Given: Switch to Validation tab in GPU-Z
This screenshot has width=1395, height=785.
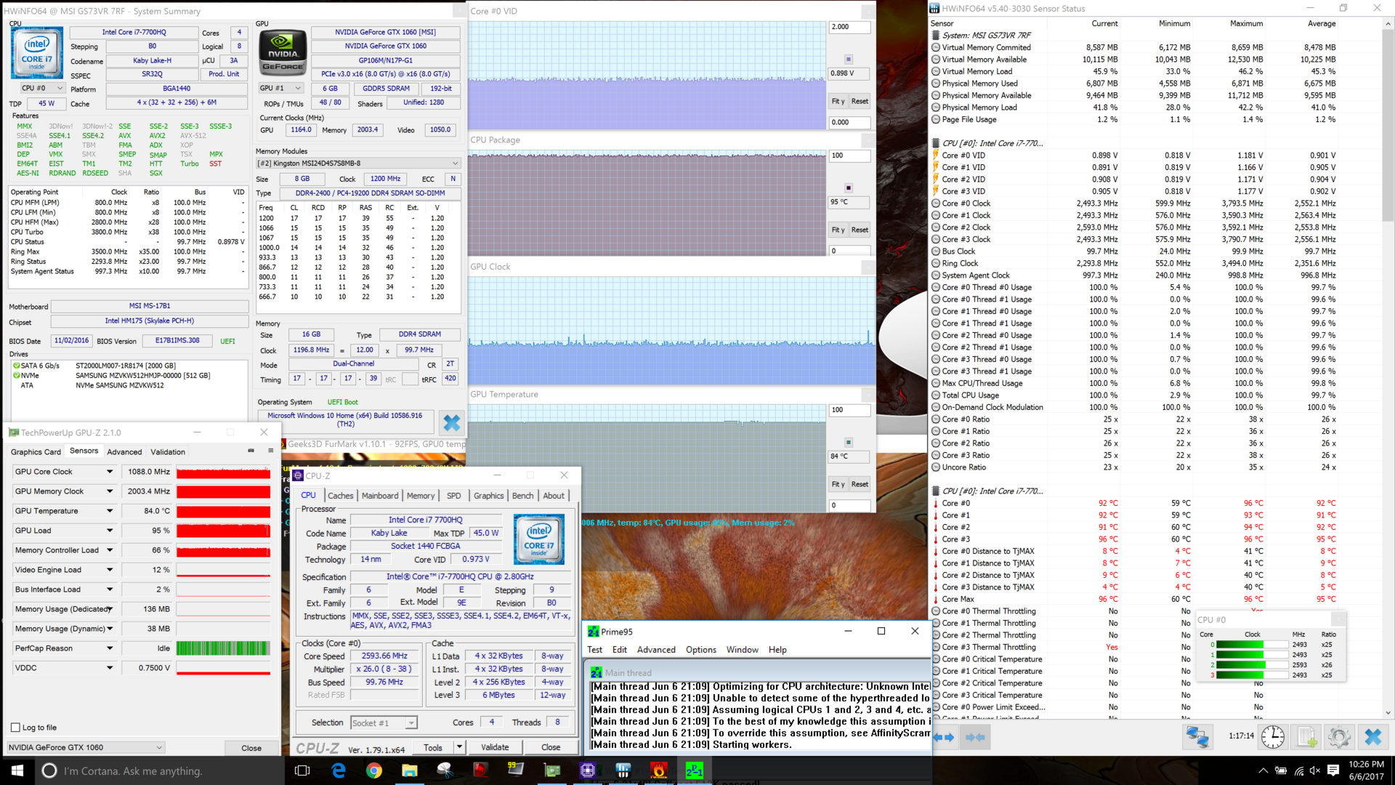Looking at the screenshot, I should [168, 451].
